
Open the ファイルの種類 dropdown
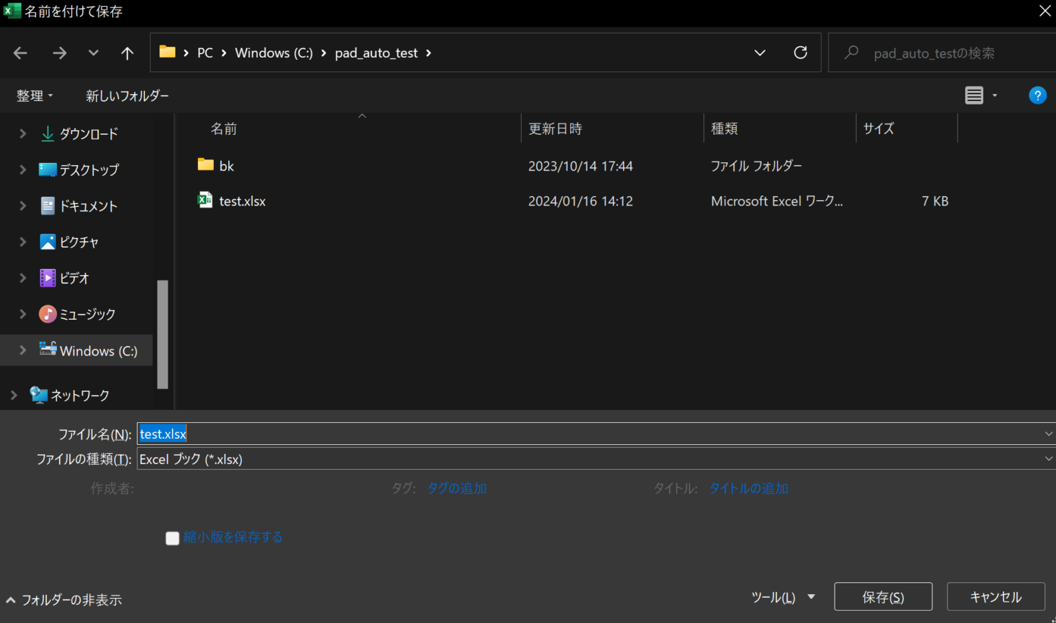(591, 459)
